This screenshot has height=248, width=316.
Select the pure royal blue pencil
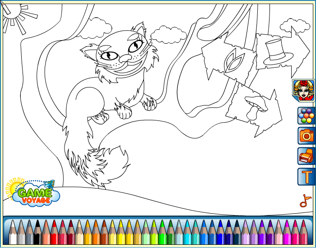pyautogui.click(x=220, y=232)
